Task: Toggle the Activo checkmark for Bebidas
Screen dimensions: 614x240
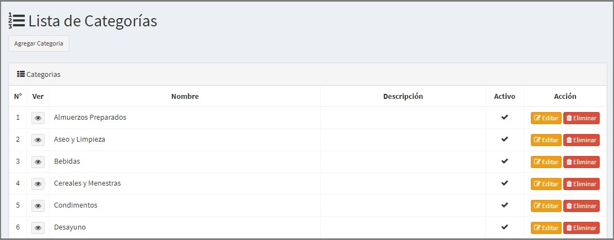Action: click(x=505, y=161)
